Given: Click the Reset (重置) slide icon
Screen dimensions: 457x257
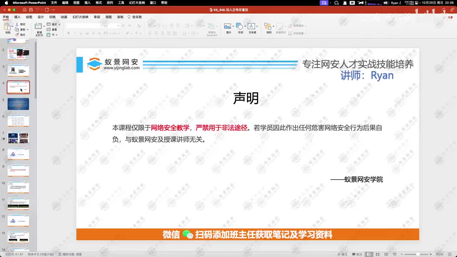Looking at the screenshot, I should [x=49, y=30].
